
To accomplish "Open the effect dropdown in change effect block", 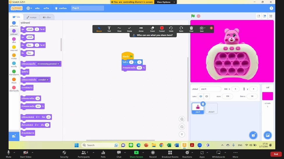I will tap(38, 117).
